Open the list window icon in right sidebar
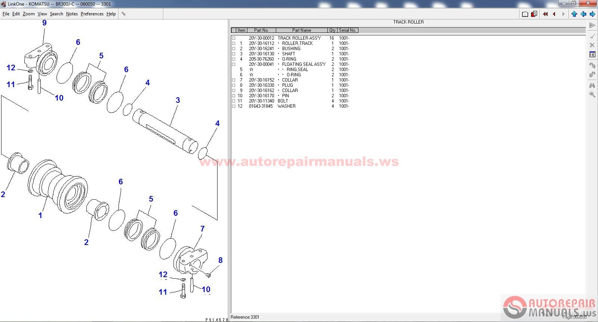Viewport: 598px width, 322px height. (592, 55)
